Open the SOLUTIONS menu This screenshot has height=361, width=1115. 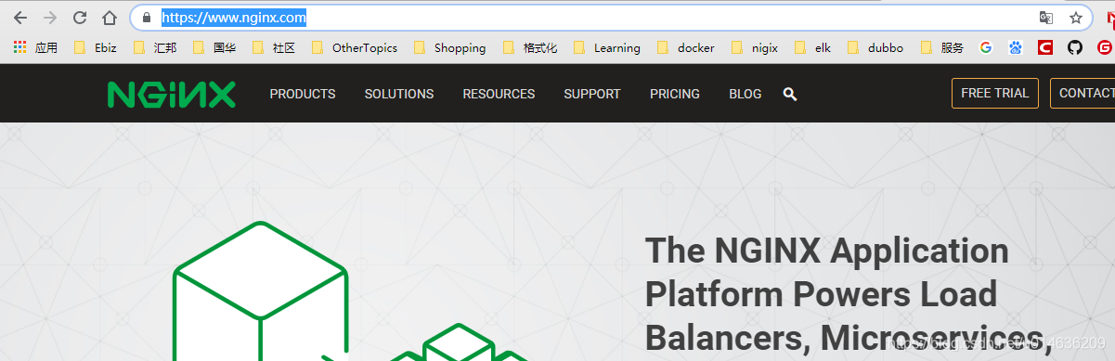[x=399, y=94]
